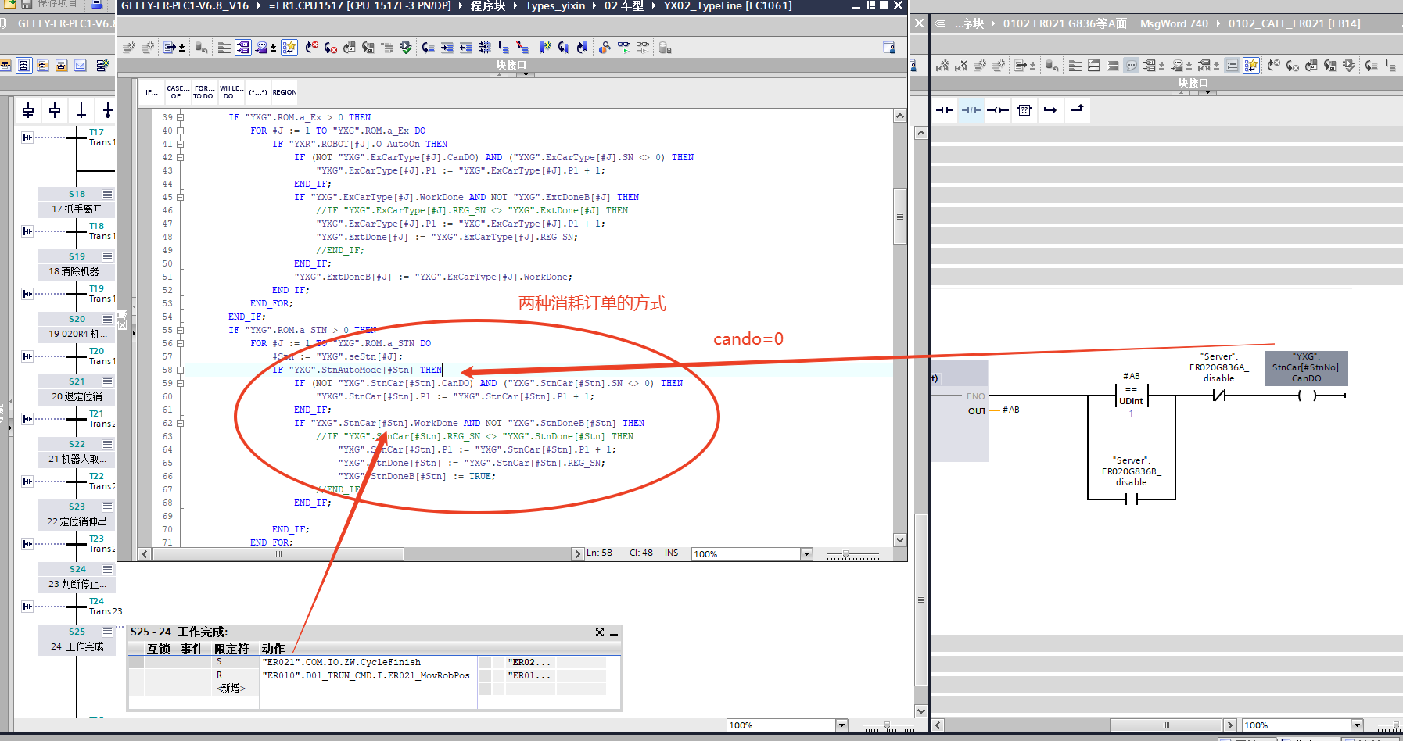This screenshot has height=741, width=1403.
Task: Collapse the IF block at line 58
Action: coord(180,370)
